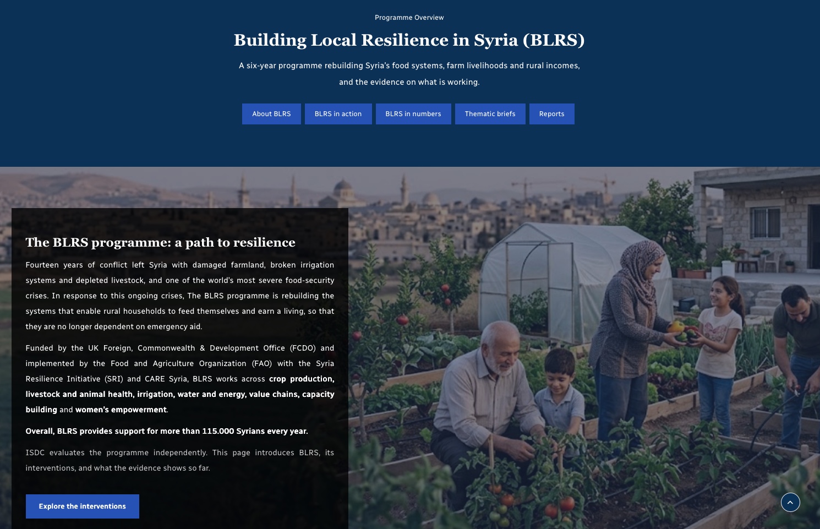
Task: Select the Building Local Resilience in Syria heading
Action: [409, 40]
